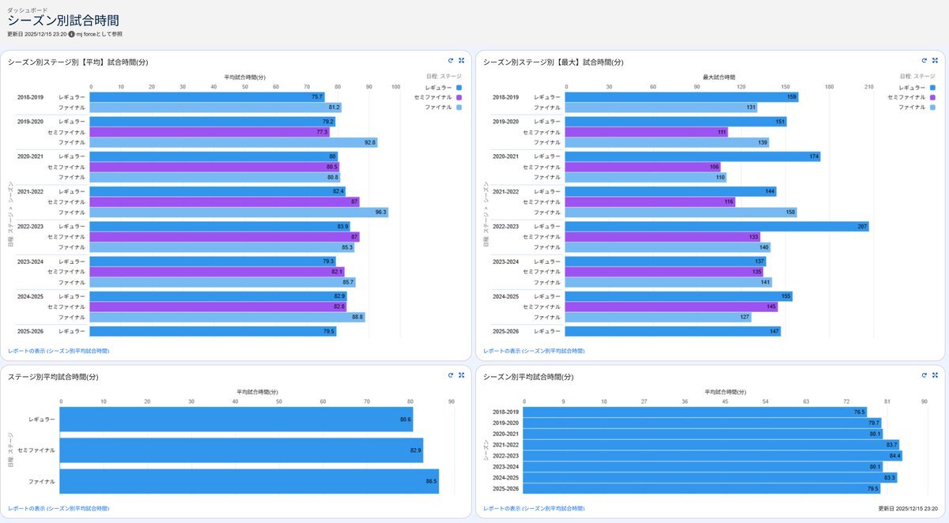Select the 96.3 ファイナル bar for 2021-2022
Viewport: 949px width, 523px height.
pos(237,213)
